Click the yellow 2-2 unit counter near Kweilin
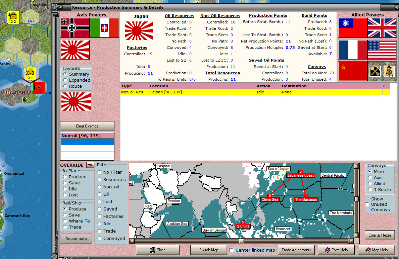The width and height of the screenshot is (399, 259). (x=13, y=17)
